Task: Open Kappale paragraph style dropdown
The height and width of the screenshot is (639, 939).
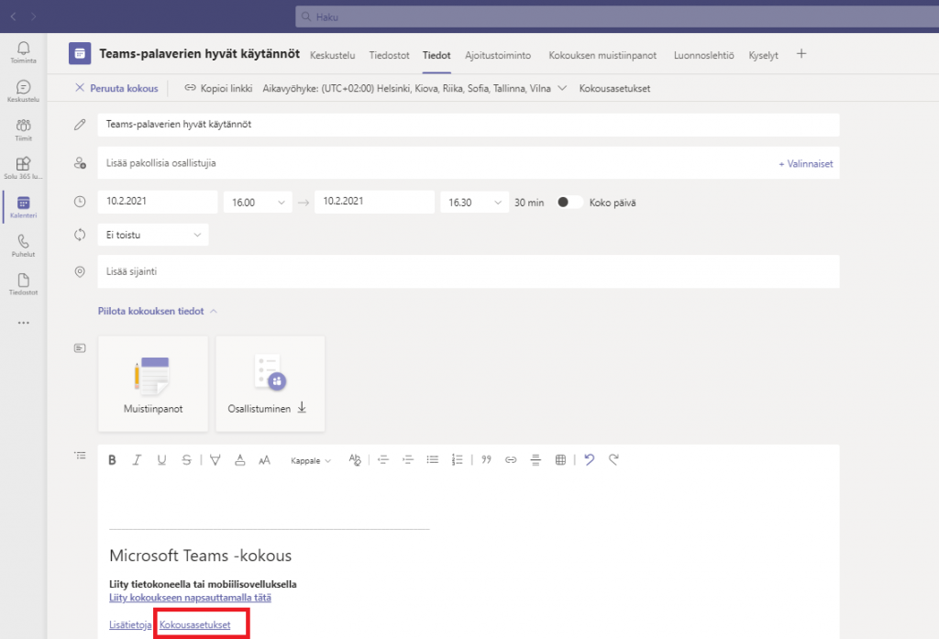Action: pos(311,460)
